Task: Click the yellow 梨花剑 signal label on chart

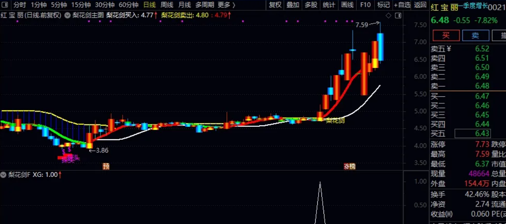Action: coord(335,121)
